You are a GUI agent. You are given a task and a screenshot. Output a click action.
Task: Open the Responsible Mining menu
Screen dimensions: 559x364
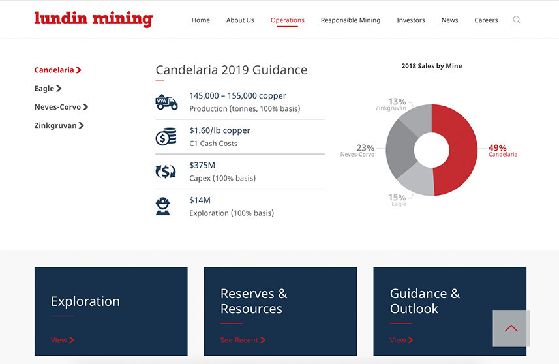(x=350, y=20)
